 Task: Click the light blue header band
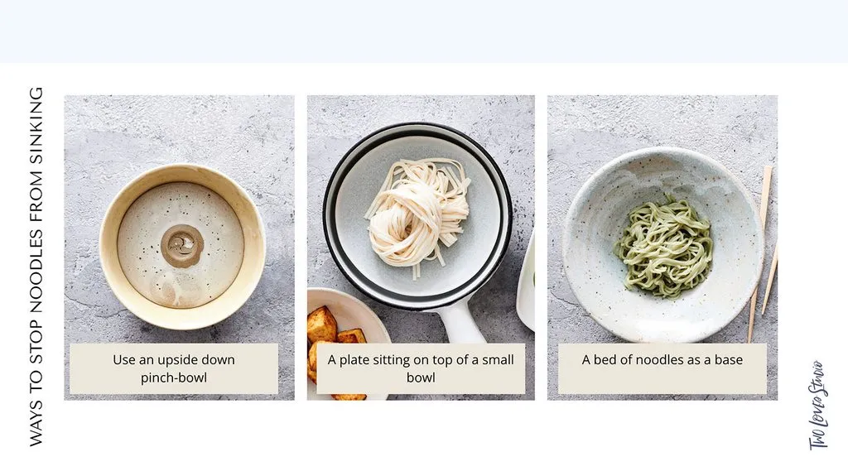(x=424, y=31)
